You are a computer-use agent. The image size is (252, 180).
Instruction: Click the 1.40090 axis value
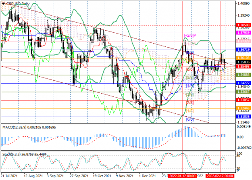(244, 3)
